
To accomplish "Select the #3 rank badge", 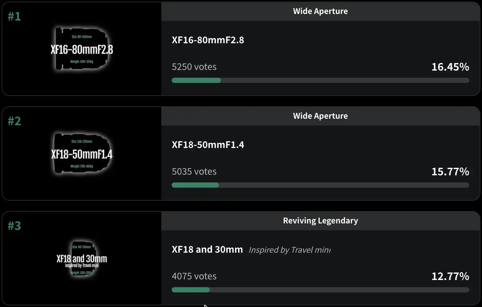I will [x=14, y=226].
